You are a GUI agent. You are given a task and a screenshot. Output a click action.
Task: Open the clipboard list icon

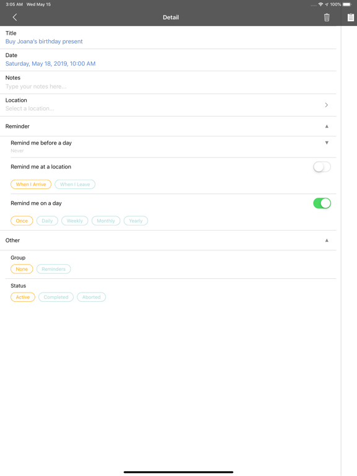pos(351,17)
